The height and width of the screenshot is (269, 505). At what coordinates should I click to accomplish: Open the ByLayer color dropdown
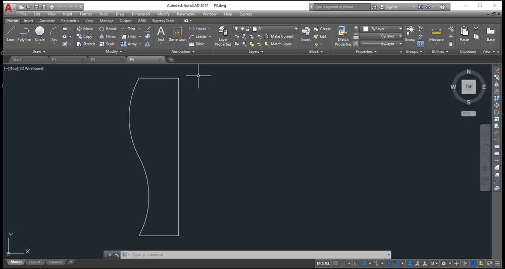(x=381, y=29)
